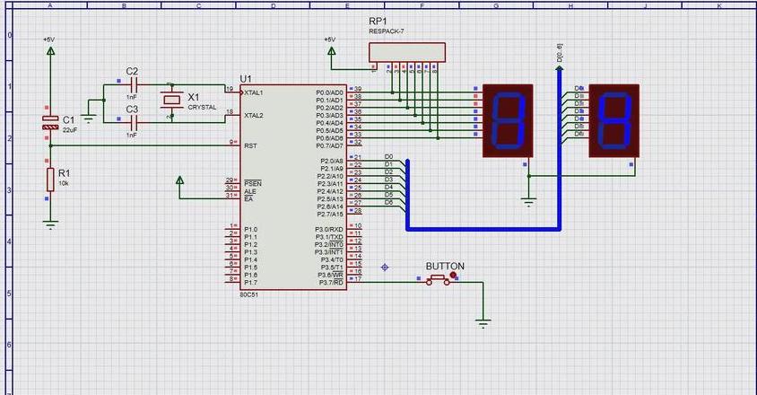Image resolution: width=757 pixels, height=395 pixels.
Task: Click the wire from RST to C1
Action: pyautogui.click(x=140, y=145)
